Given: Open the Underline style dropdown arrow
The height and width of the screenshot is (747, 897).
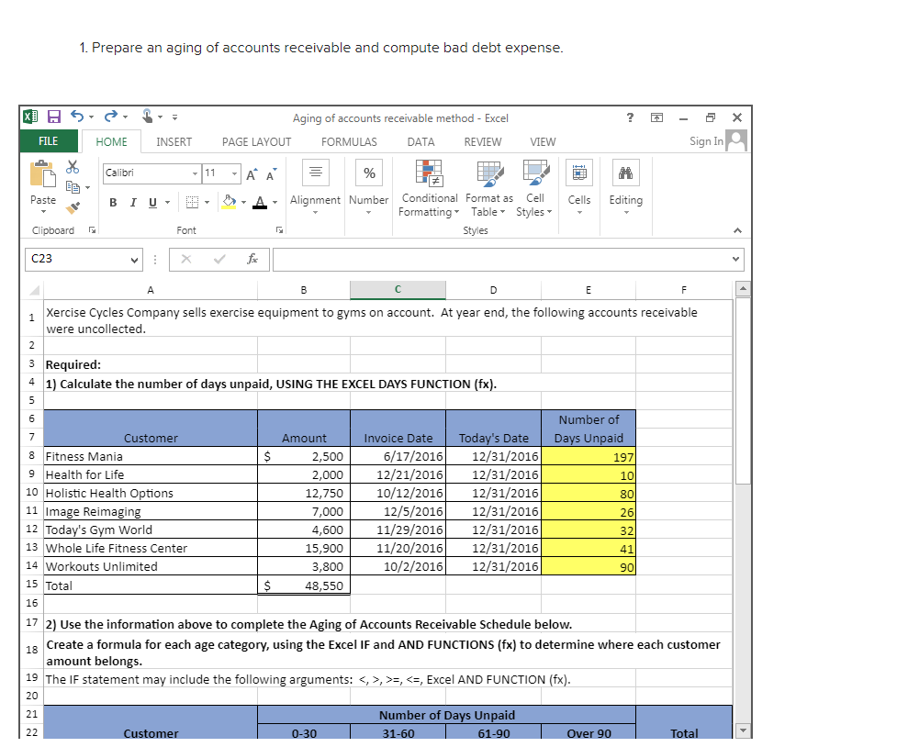Looking at the screenshot, I should 168,203.
